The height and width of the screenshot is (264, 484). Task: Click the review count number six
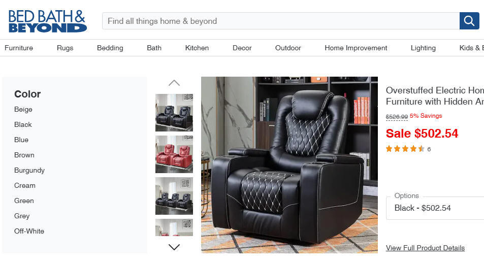pos(429,149)
